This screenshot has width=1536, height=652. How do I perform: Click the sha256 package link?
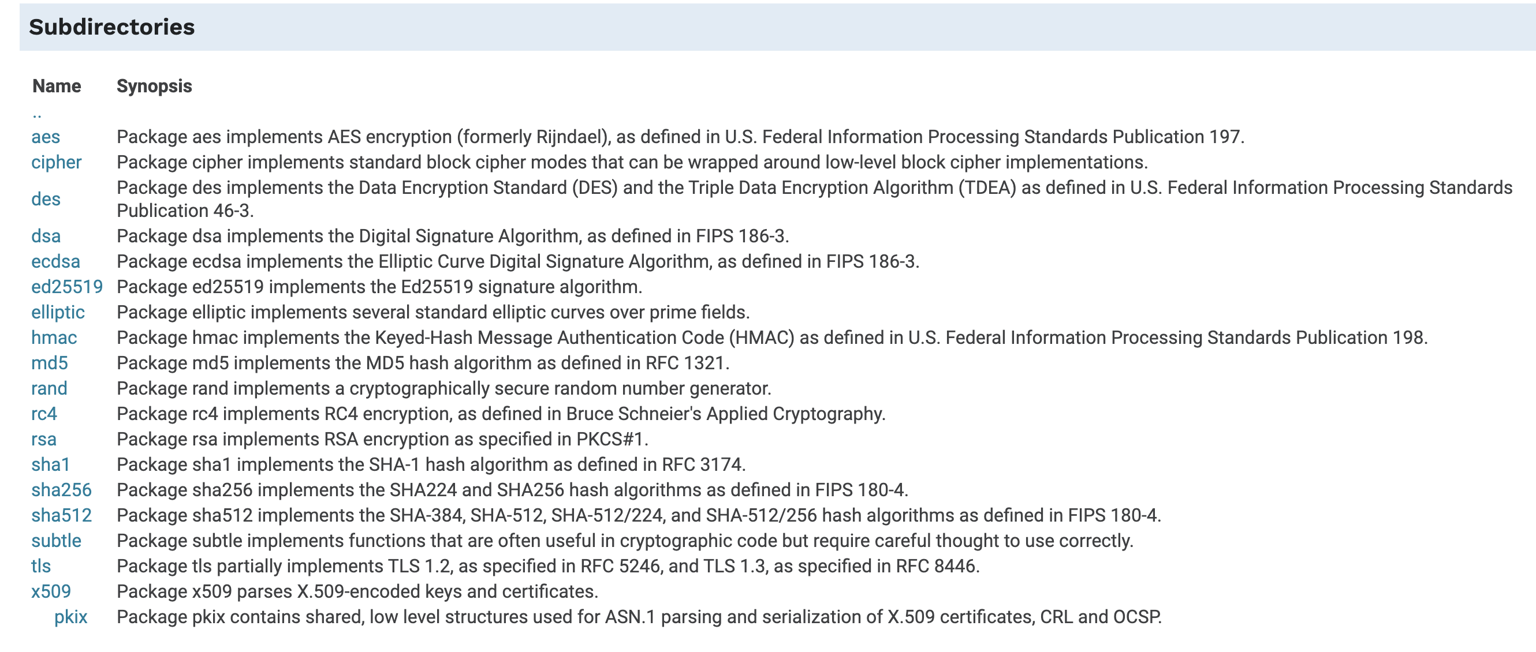[x=61, y=490]
